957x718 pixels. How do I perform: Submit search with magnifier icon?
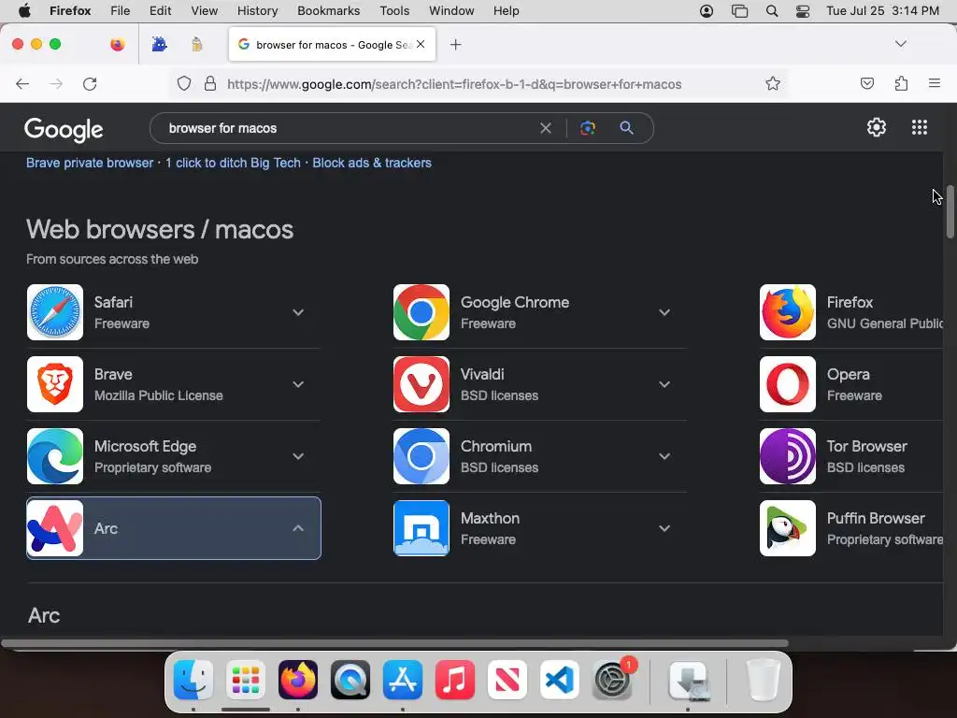[626, 127]
